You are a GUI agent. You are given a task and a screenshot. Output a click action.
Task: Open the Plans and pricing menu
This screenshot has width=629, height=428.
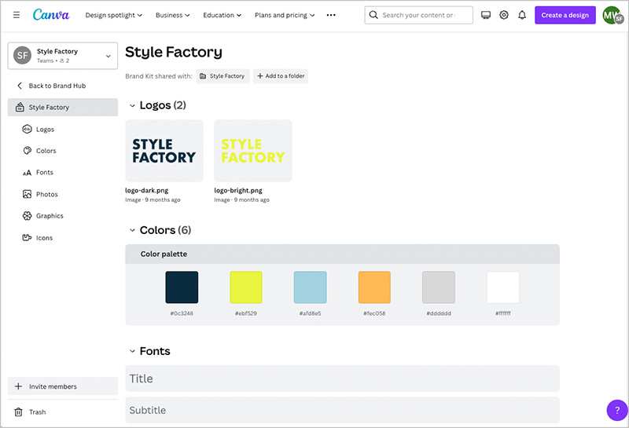pos(285,15)
